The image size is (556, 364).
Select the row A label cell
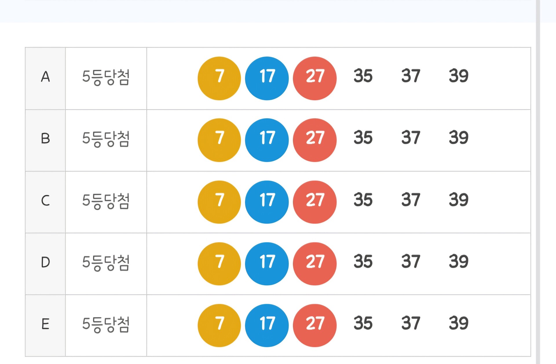(45, 78)
